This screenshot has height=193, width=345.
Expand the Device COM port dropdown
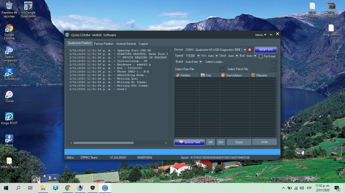tap(245, 50)
